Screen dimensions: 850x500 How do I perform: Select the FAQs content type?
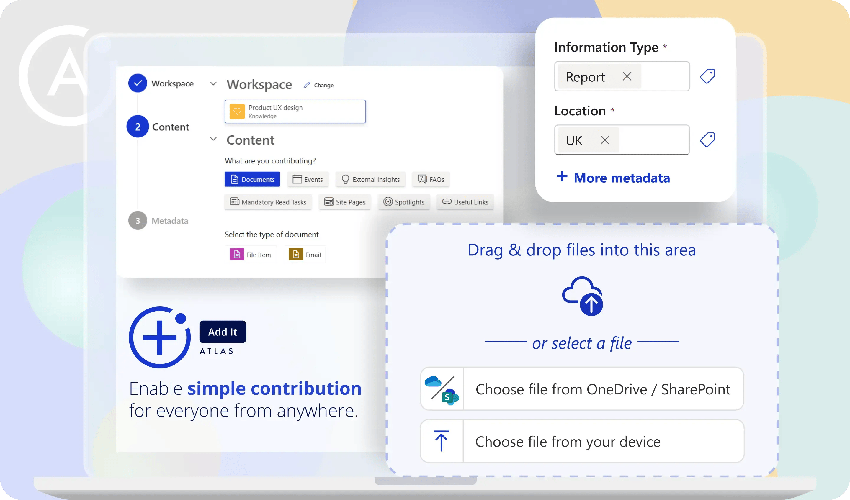click(x=431, y=179)
